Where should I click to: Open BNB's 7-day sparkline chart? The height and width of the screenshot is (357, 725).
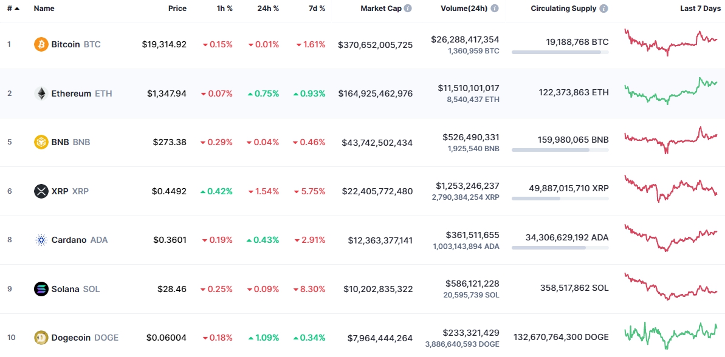pos(671,140)
